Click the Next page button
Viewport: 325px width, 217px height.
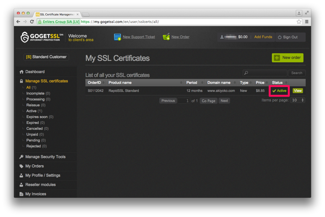pyautogui.click(x=224, y=101)
